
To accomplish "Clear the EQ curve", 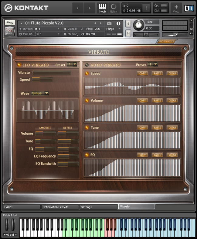I will point(172,155).
